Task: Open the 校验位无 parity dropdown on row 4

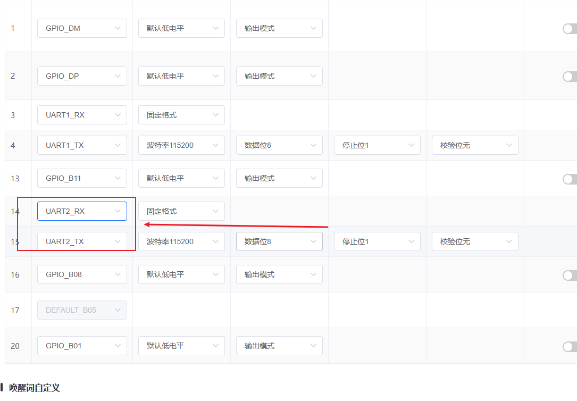Action: coord(474,145)
